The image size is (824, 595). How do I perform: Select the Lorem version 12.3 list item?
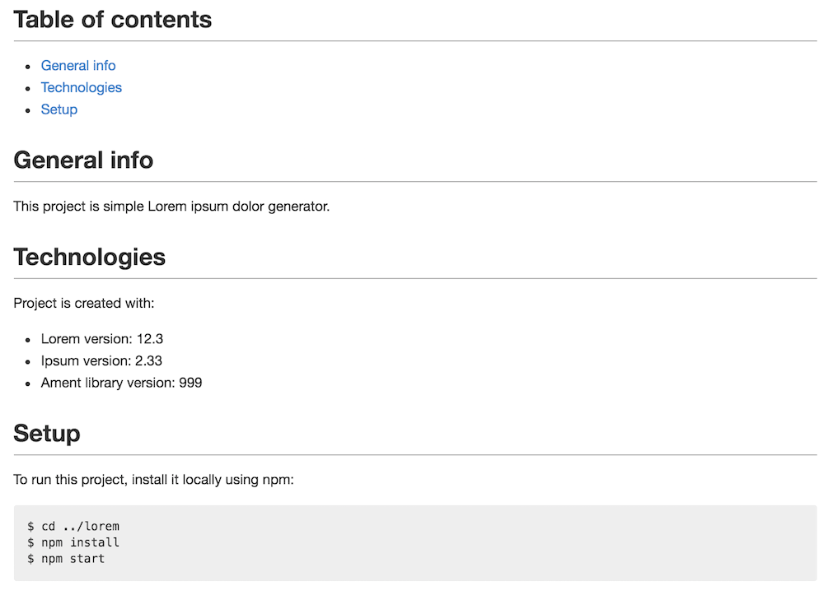(102, 339)
